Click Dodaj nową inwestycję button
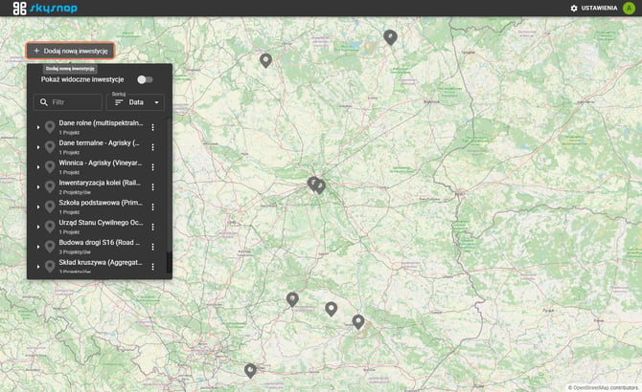Viewport: 642px width, 392px height. 70,51
